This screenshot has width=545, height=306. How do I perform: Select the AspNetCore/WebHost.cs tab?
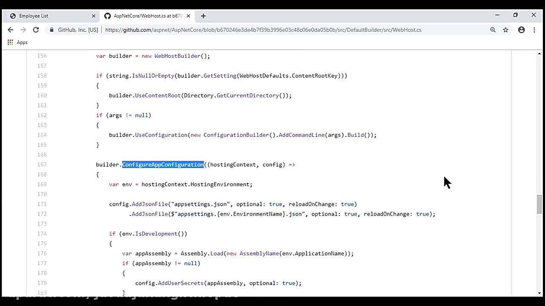pos(147,16)
